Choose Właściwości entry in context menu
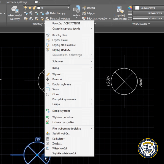Image resolution: width=164 pixels, height=164 pixels. pos(70,148)
